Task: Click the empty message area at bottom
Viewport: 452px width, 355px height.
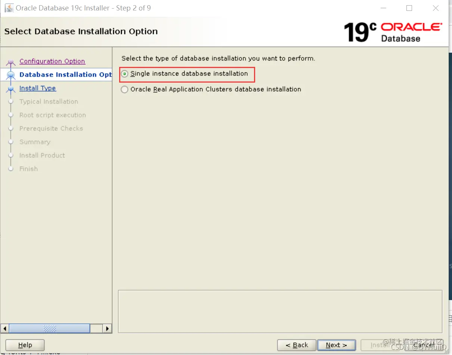Action: [x=280, y=311]
